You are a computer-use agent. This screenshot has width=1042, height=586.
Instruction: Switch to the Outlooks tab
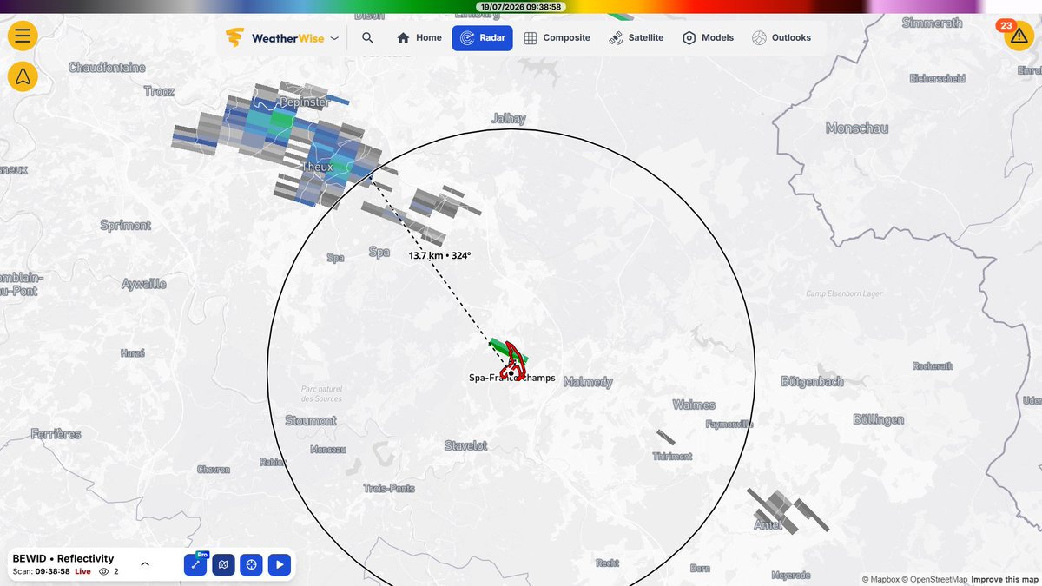pos(781,38)
